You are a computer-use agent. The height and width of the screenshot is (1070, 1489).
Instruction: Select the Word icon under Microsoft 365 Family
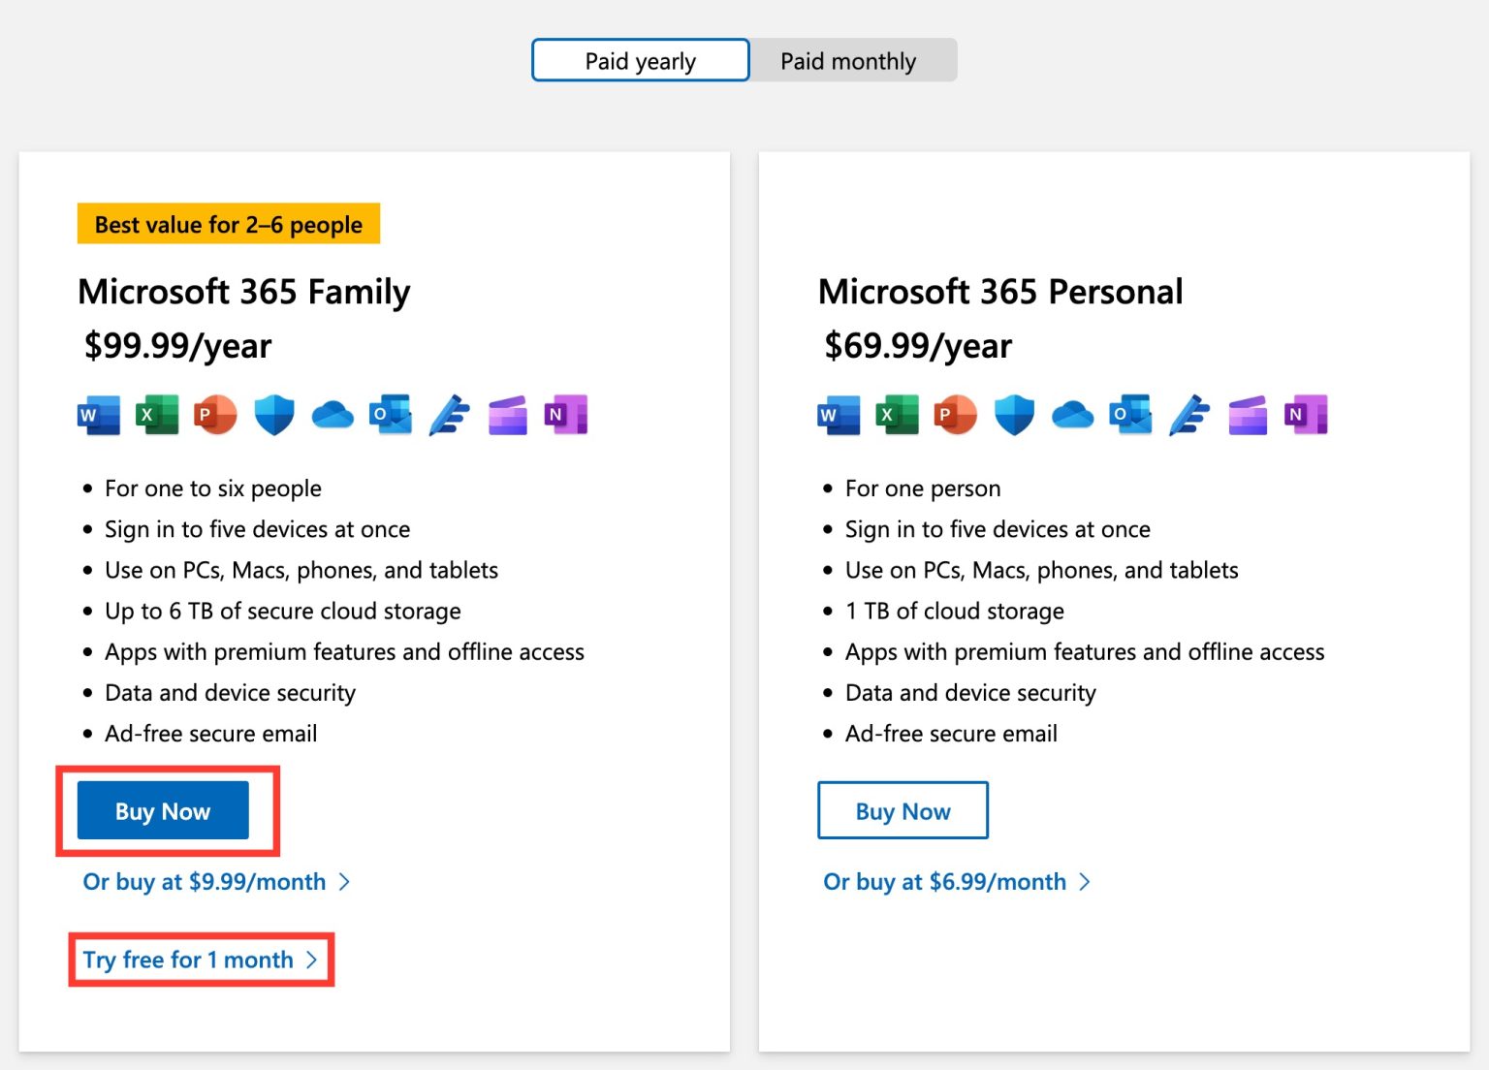pos(98,414)
